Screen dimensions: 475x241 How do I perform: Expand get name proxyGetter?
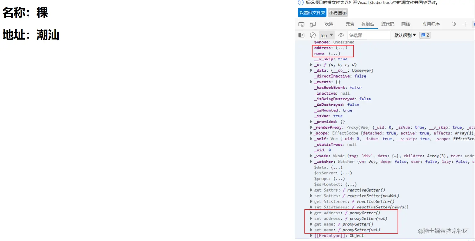pos(311,224)
